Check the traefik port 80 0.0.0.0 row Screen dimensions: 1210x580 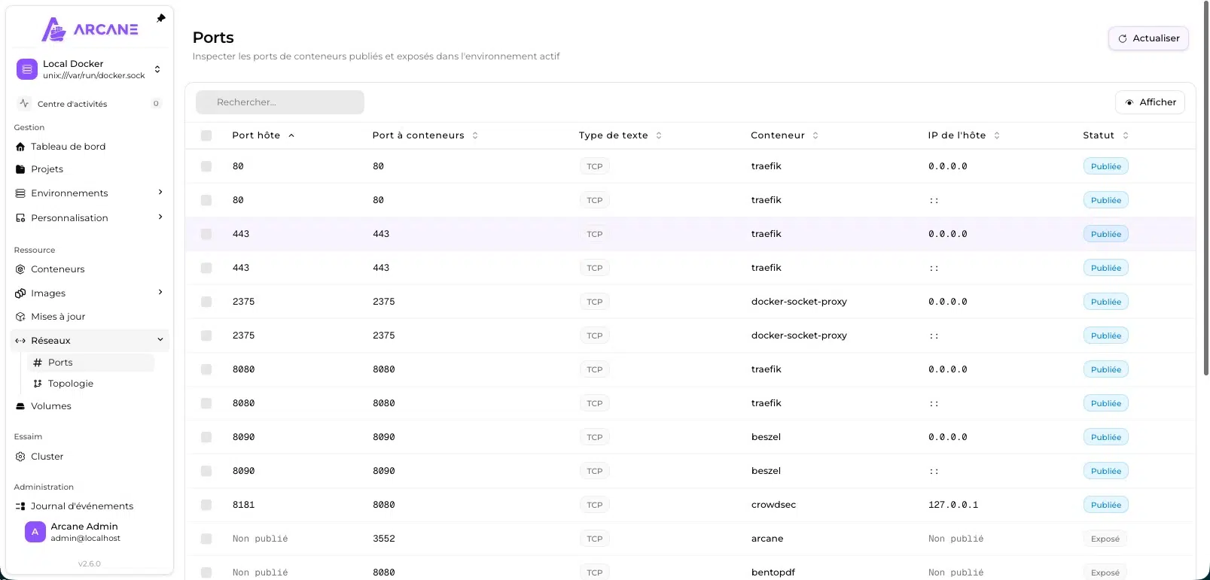pos(206,166)
